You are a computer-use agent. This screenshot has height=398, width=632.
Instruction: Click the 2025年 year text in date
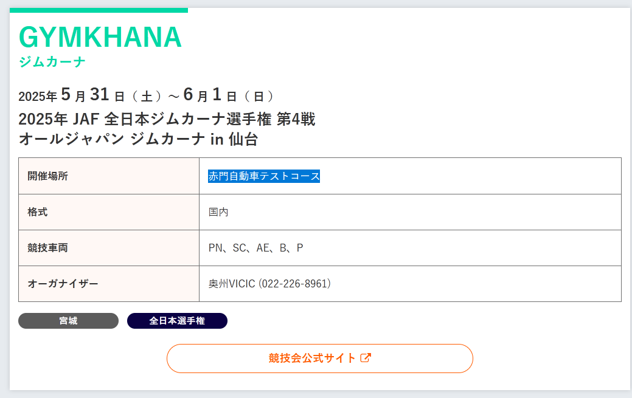38,96
